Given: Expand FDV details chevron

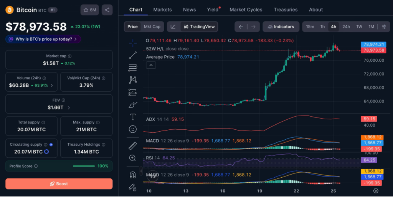Looking at the screenshot, I should pos(69,108).
